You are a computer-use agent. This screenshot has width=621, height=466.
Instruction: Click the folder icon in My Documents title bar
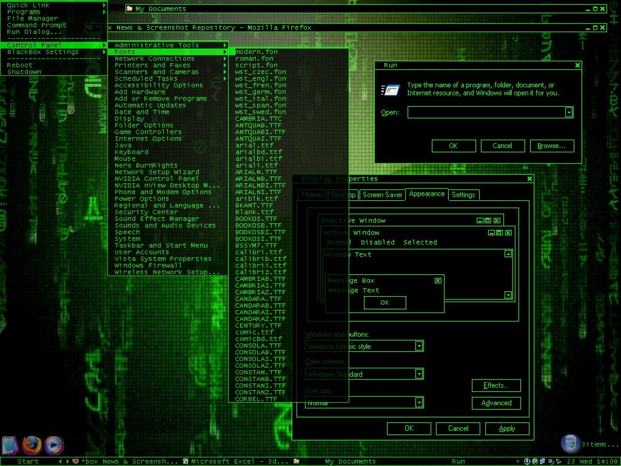[x=130, y=8]
